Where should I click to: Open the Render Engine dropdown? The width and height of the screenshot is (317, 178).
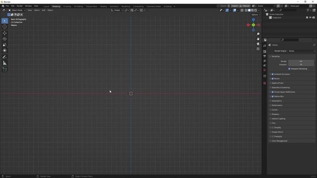pos(302,51)
